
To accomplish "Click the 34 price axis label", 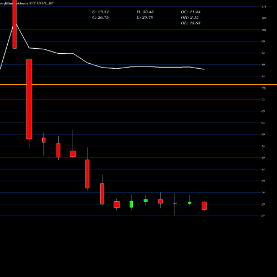I will pos(263,193).
